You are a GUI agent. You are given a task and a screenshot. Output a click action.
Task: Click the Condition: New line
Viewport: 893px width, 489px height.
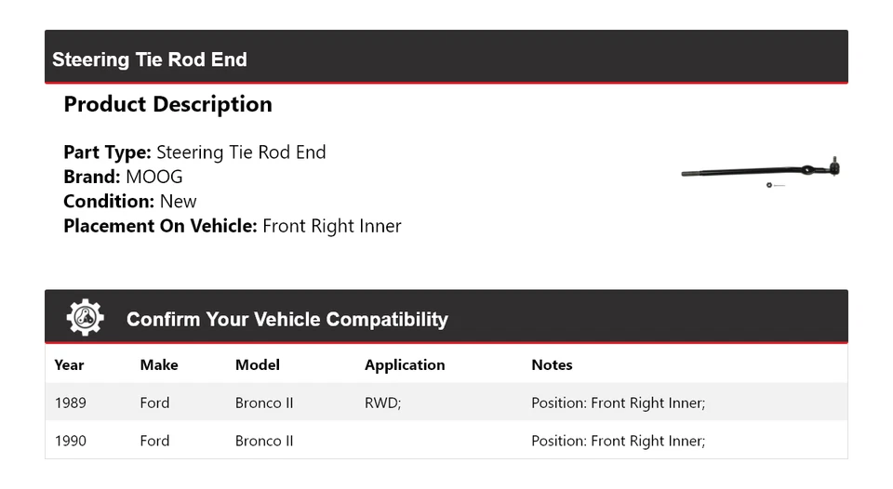tap(130, 202)
